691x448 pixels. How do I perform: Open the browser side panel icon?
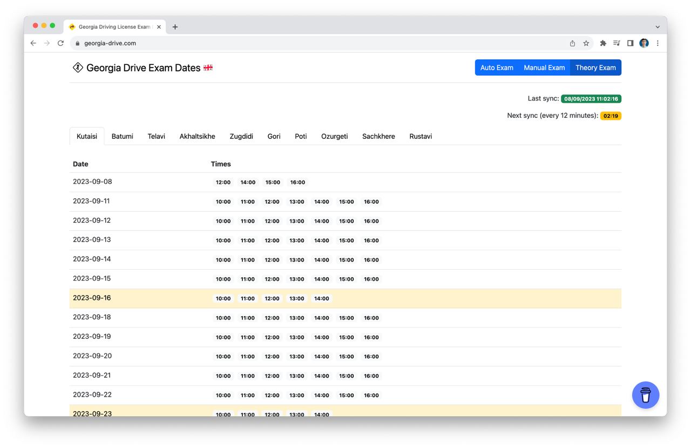click(x=630, y=43)
